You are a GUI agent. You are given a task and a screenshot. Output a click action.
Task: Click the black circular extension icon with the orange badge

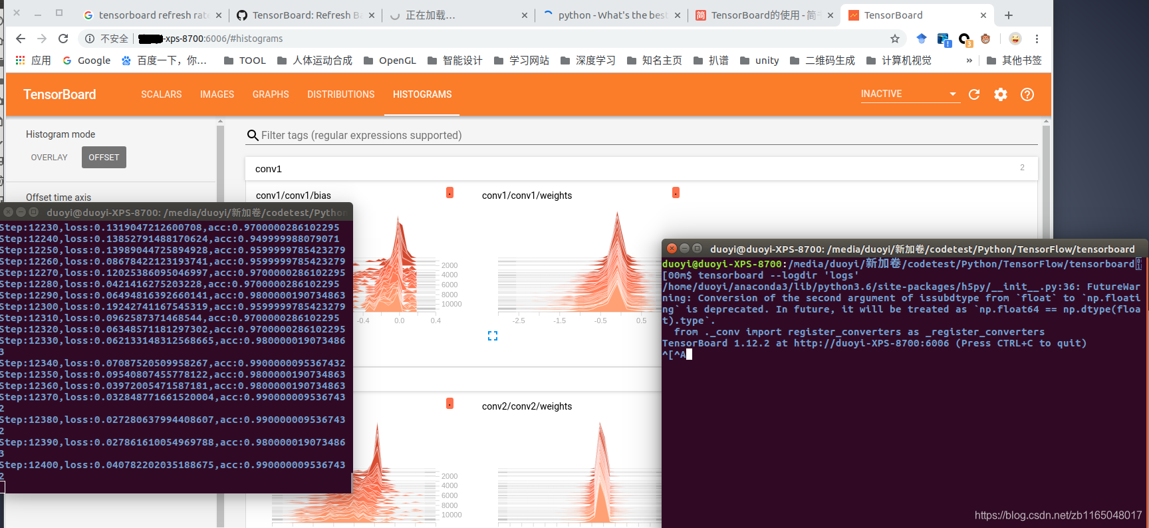tap(965, 40)
